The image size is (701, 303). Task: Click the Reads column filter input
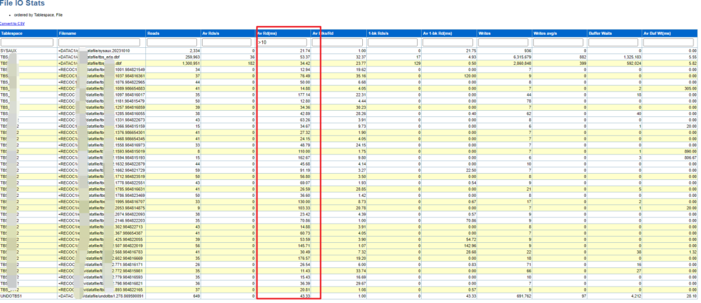pos(173,42)
